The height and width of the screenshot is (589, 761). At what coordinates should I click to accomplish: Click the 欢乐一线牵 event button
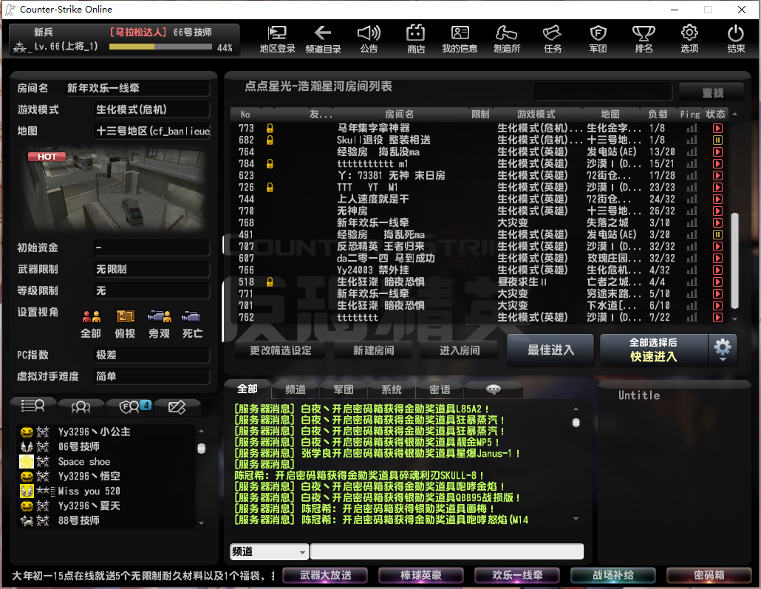point(517,576)
